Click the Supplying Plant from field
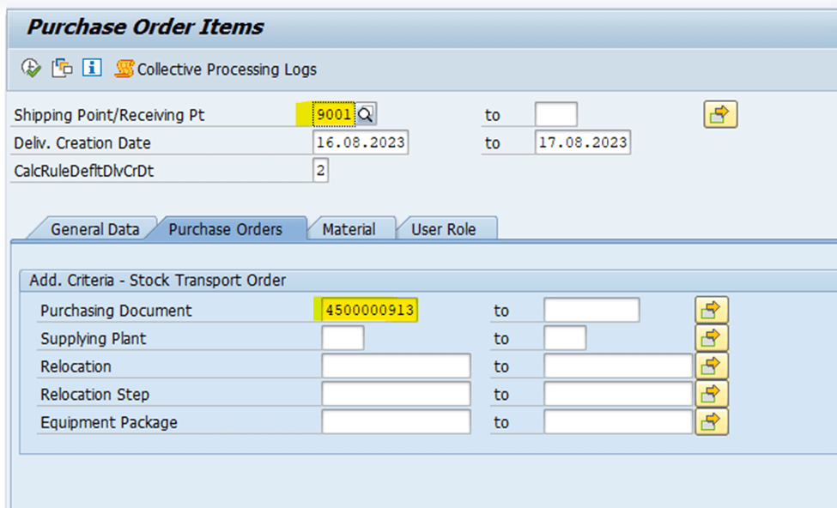Image resolution: width=837 pixels, height=508 pixels. coord(343,338)
